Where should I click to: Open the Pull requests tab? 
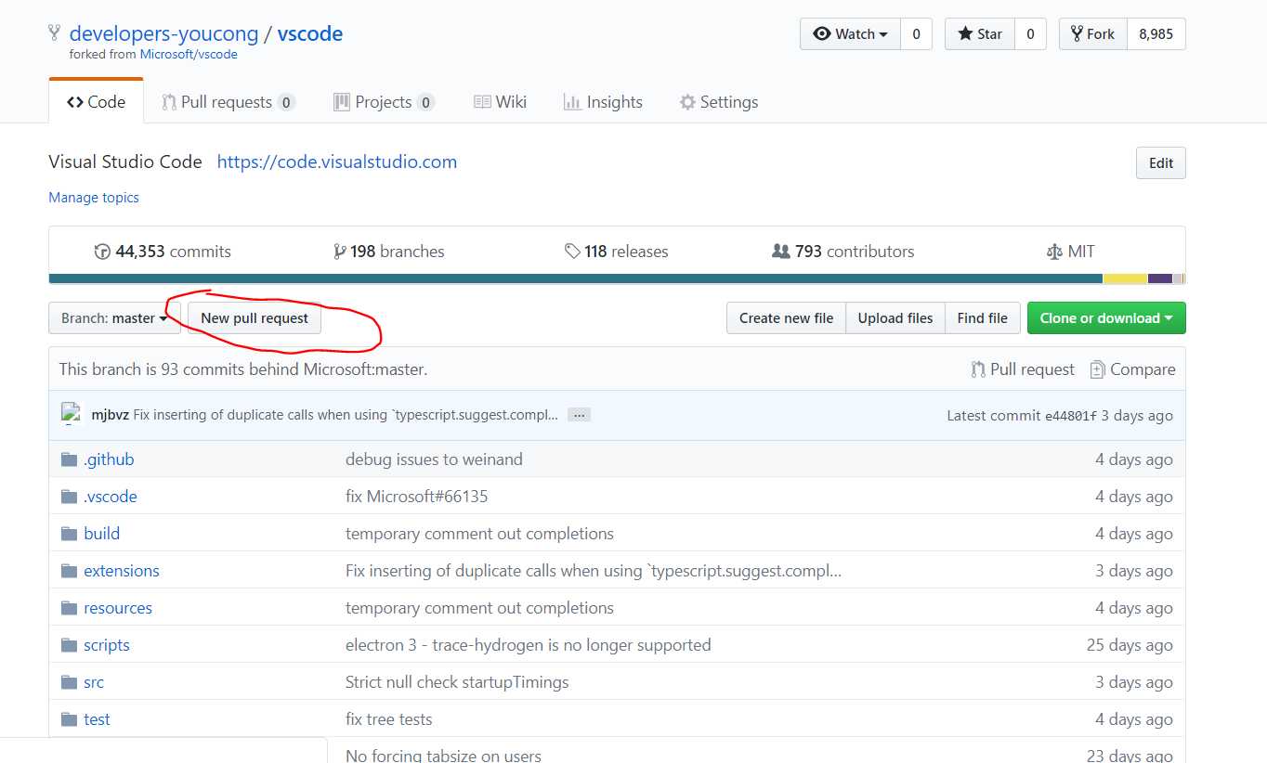229,102
